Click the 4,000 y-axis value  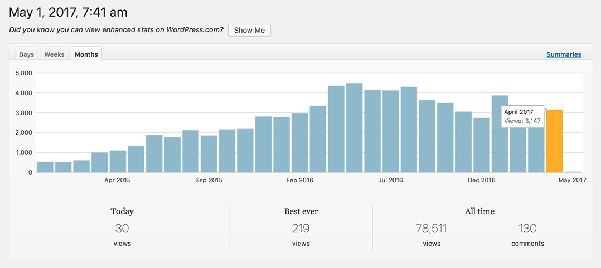[23, 93]
